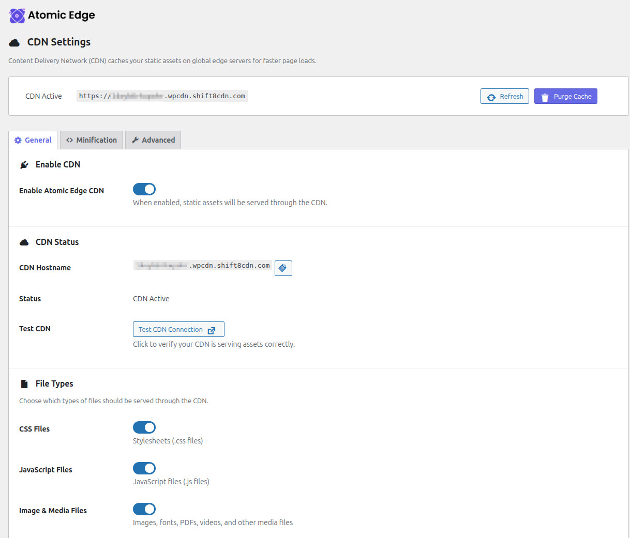This screenshot has height=538, width=630.
Task: Select the General tab
Action: click(34, 140)
